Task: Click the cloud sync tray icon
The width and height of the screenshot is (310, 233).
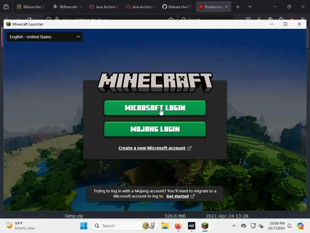Action: pos(244,226)
